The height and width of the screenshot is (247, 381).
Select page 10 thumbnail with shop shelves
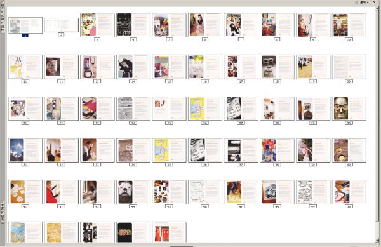(349, 25)
